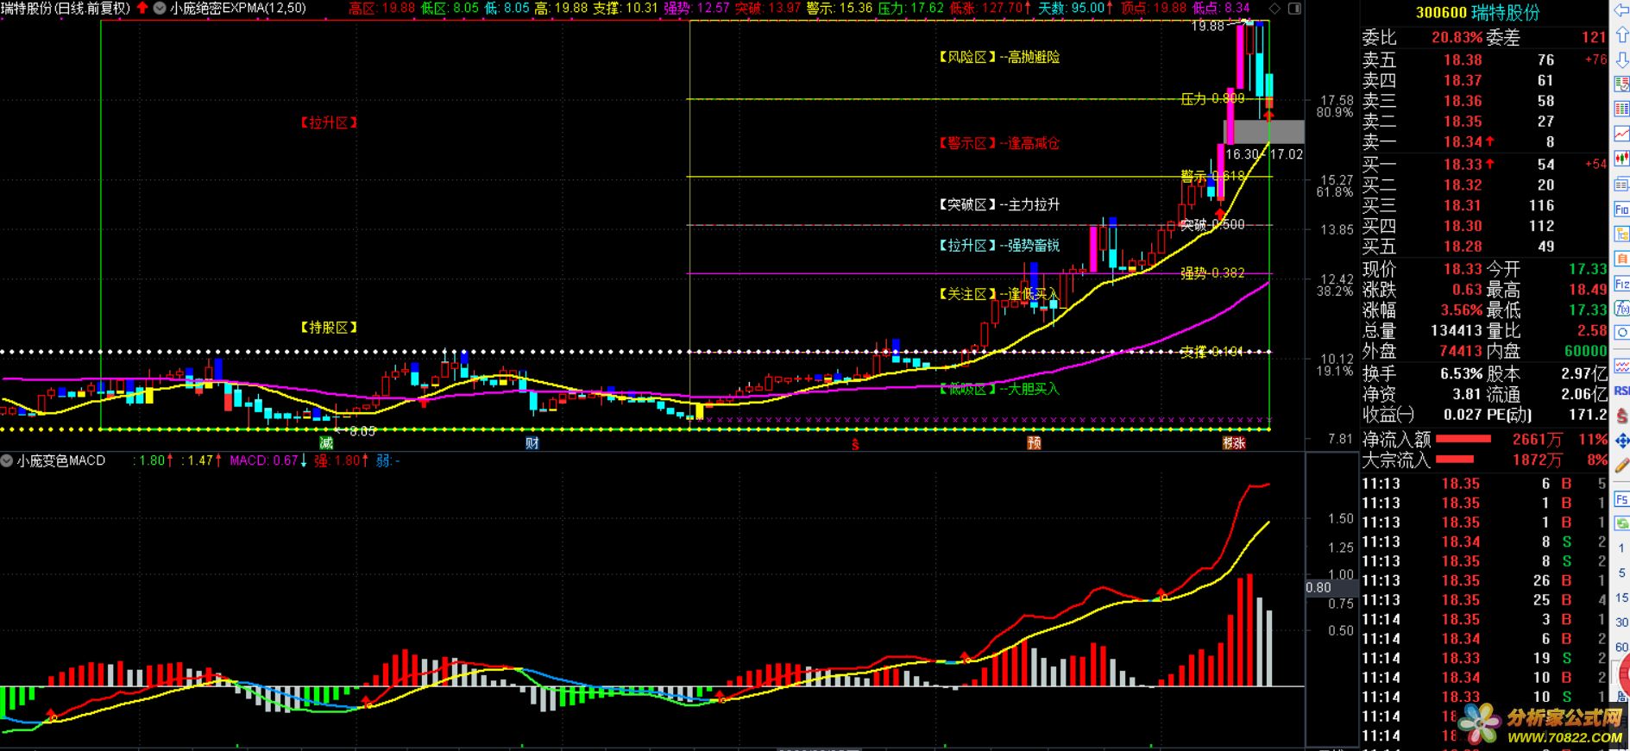Click the 卖一 18.34 order row
Screen dimensions: 1630x751
[x=1484, y=141]
